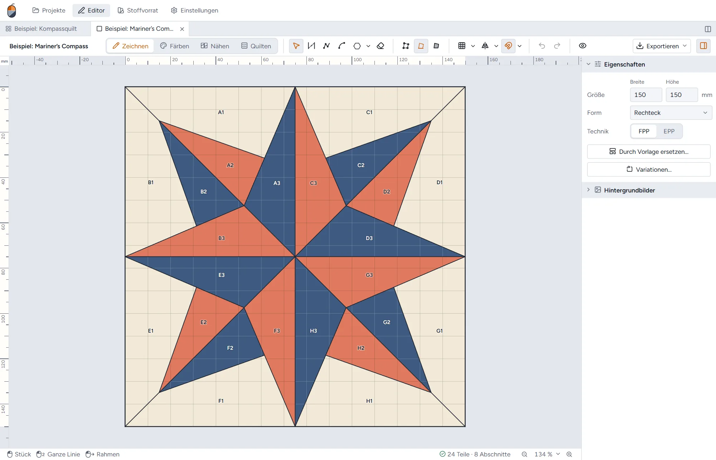Open the Exportieren menu

coord(662,46)
